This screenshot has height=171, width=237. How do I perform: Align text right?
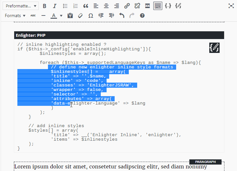(x=117, y=6)
